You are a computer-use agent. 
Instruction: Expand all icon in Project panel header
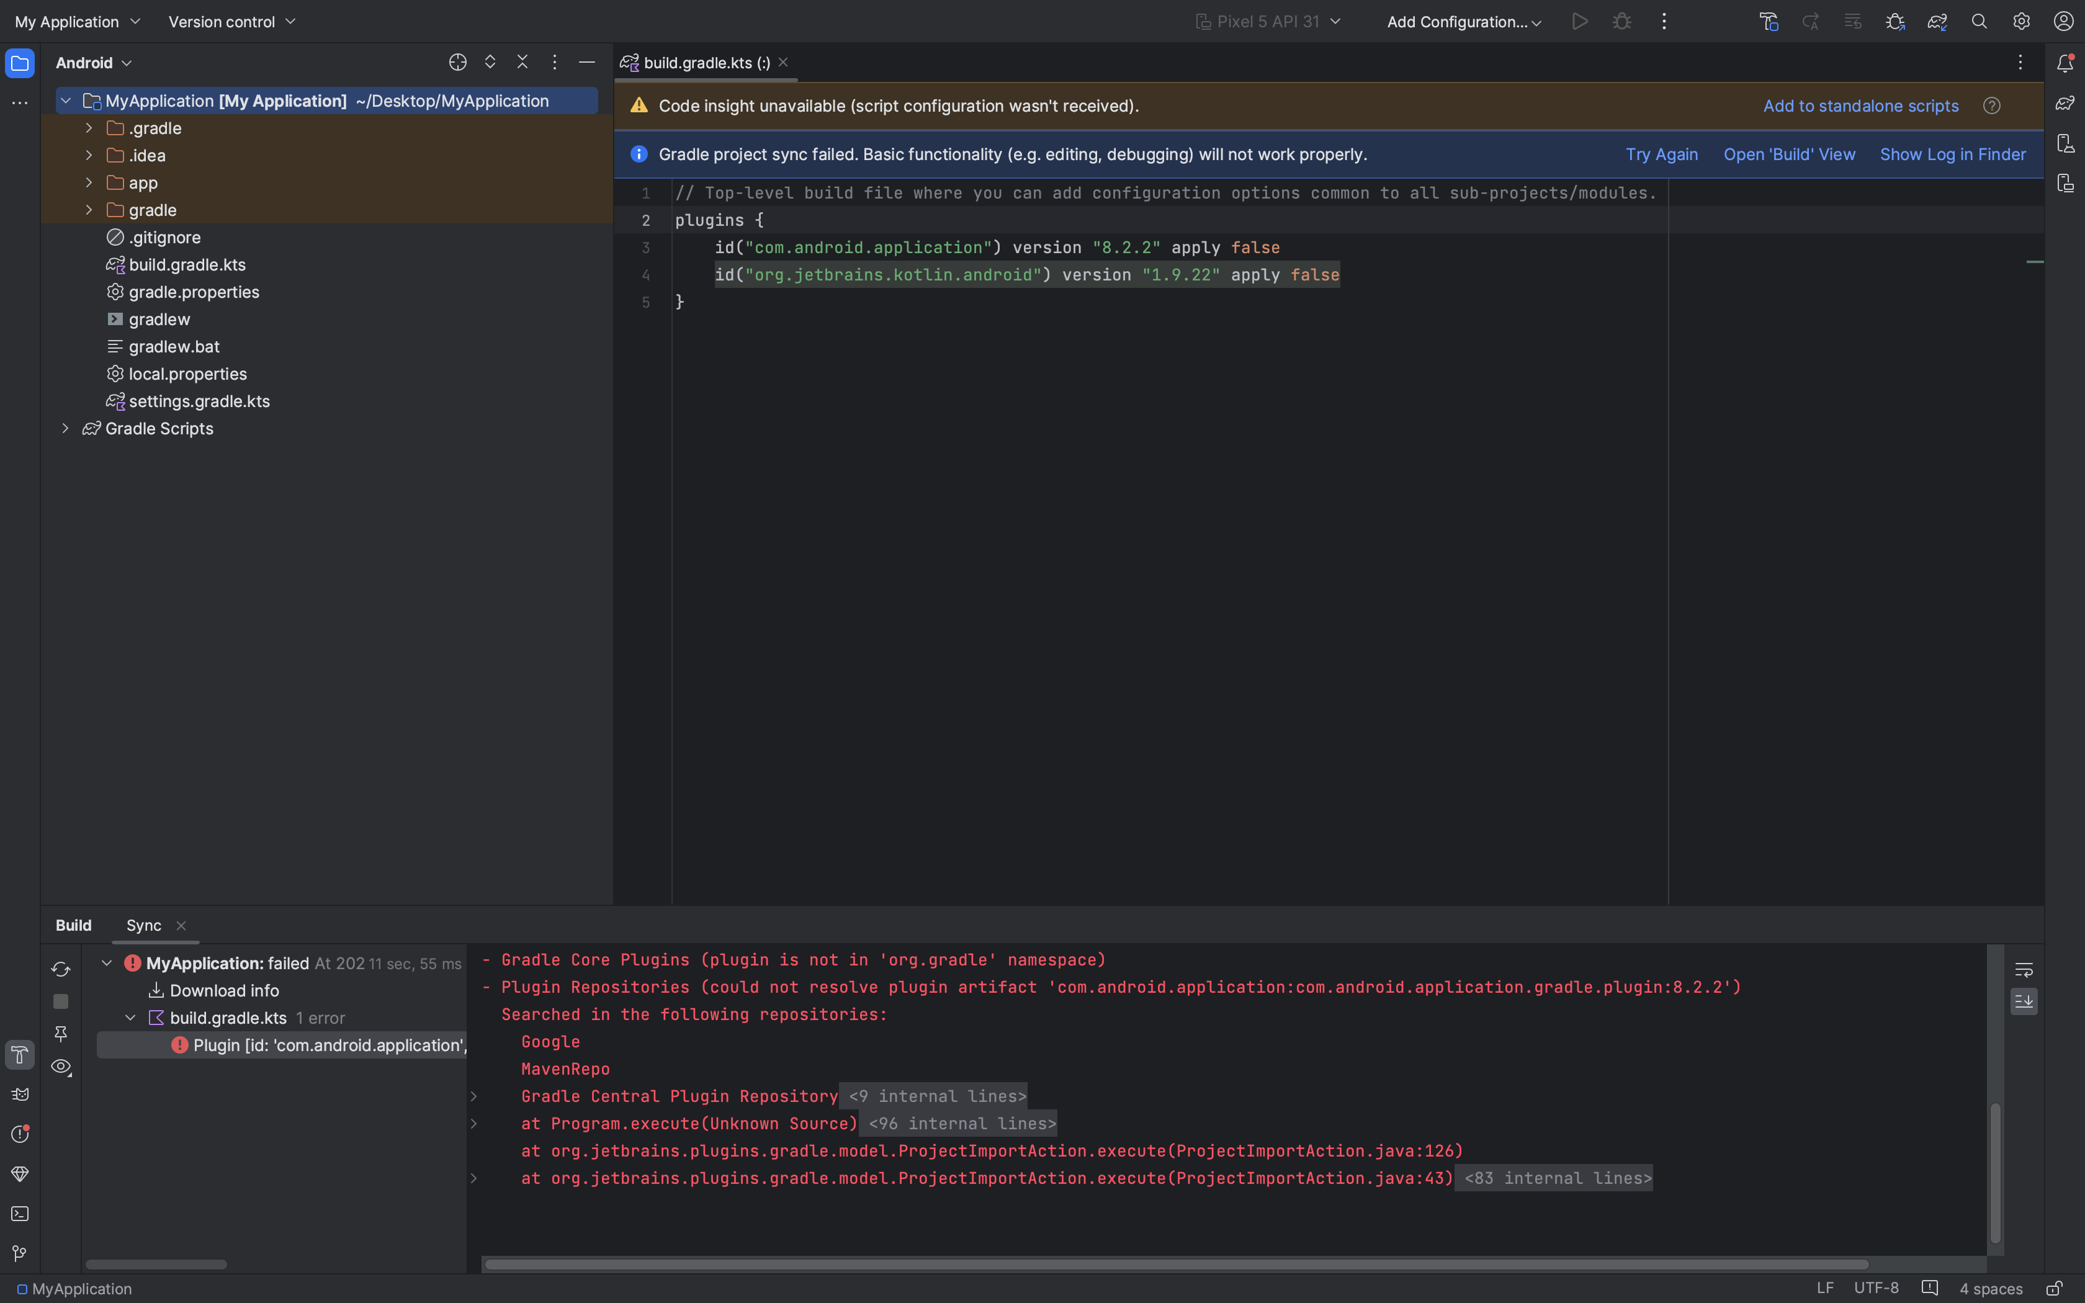(490, 62)
